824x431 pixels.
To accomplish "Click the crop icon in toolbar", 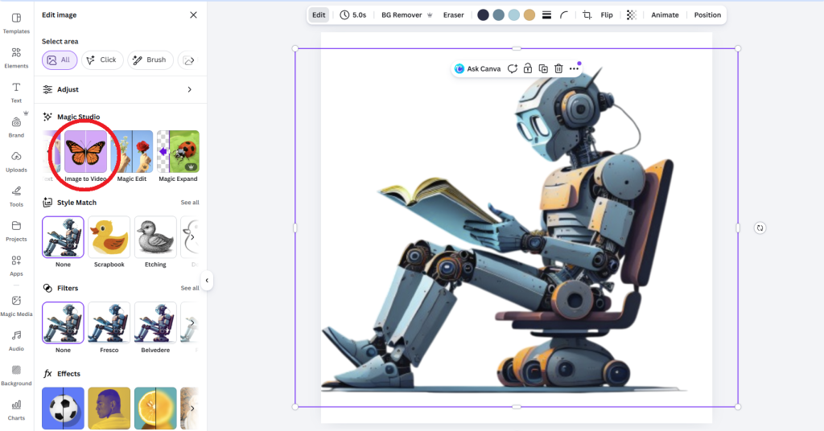I will (x=587, y=14).
